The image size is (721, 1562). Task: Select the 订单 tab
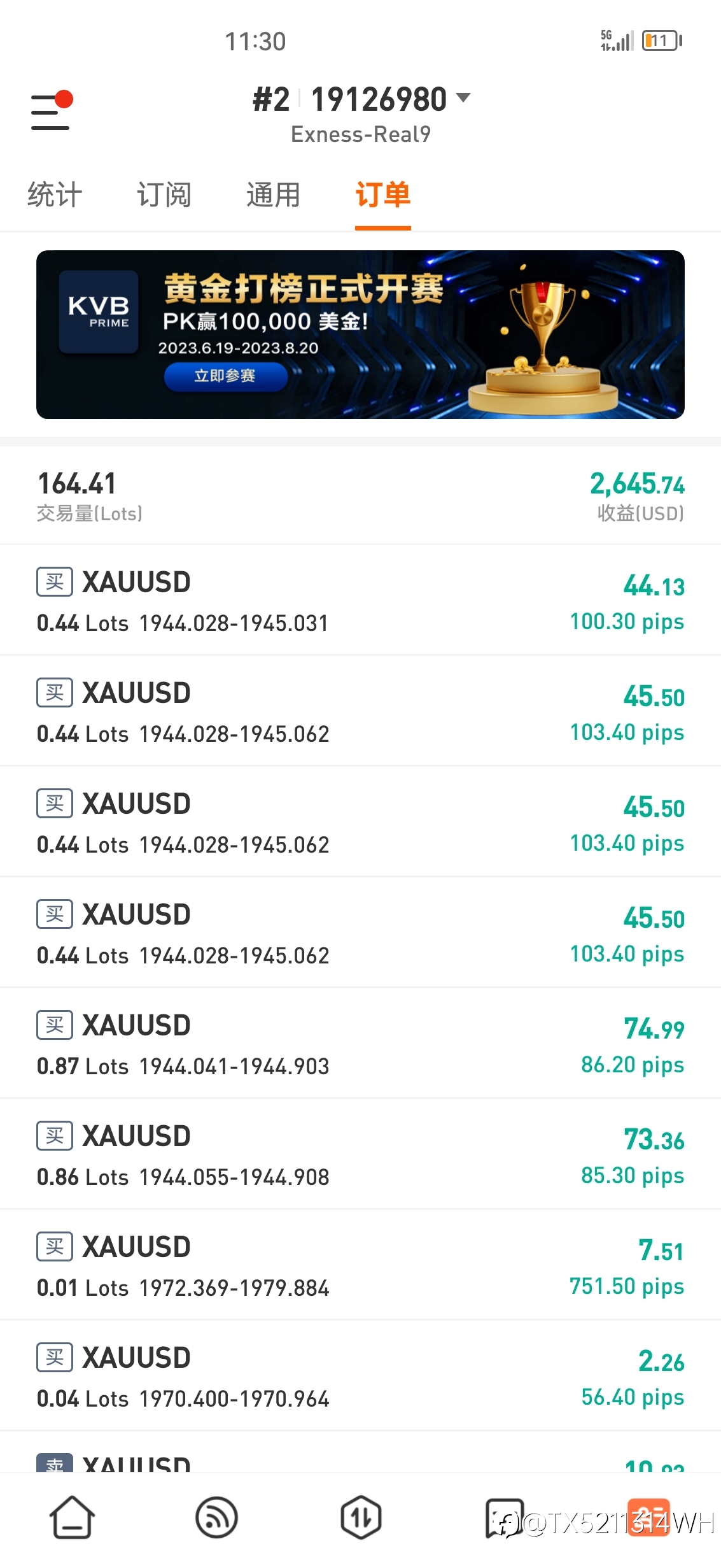click(x=383, y=195)
